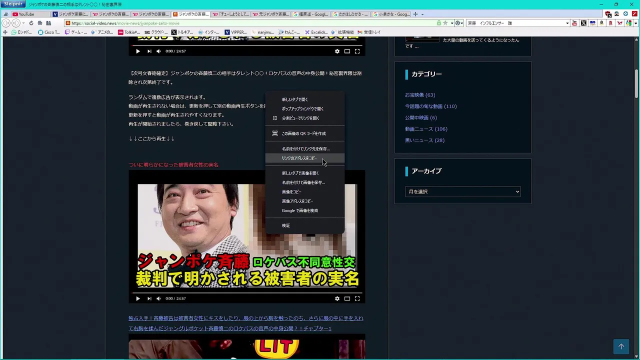Reload the page with the refresh icon
Screen dimensions: 640x360
(x=31, y=23)
